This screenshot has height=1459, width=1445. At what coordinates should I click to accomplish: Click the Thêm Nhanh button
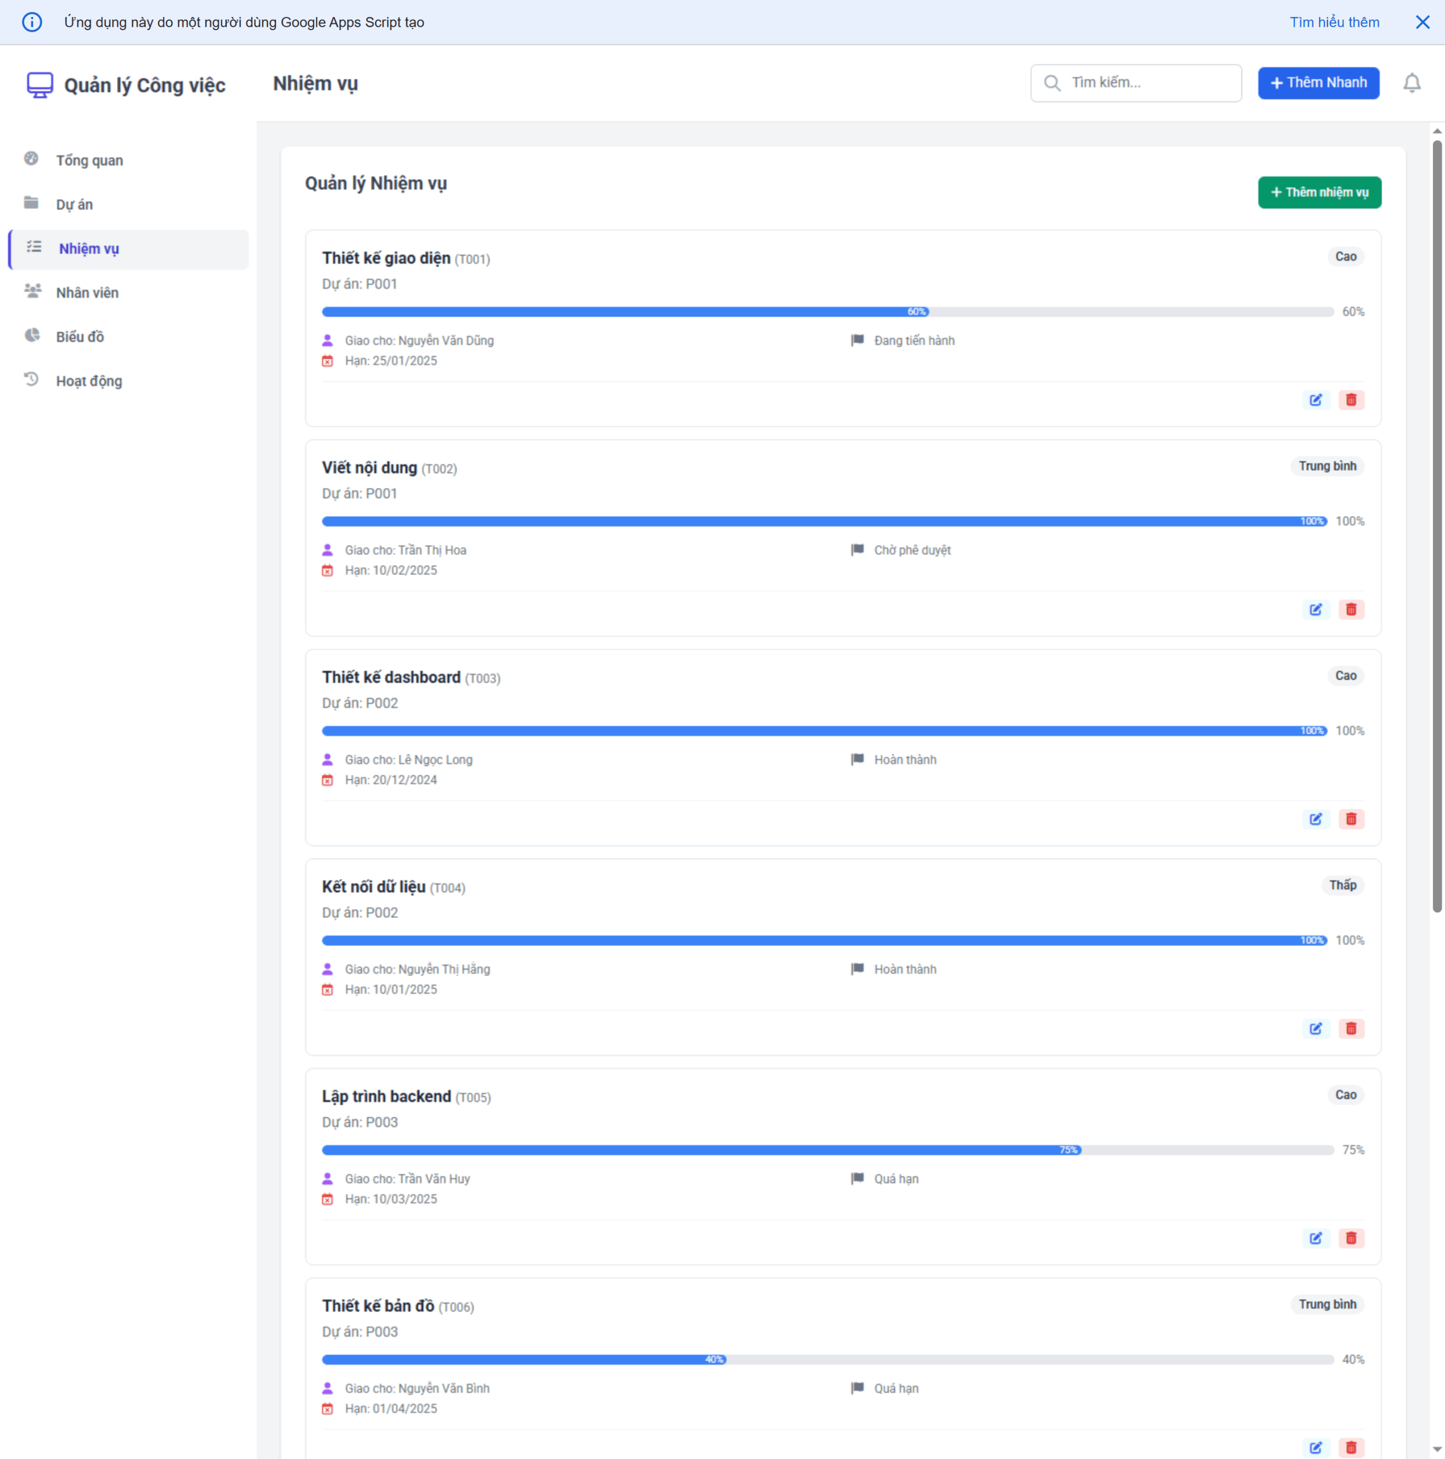[x=1318, y=83]
